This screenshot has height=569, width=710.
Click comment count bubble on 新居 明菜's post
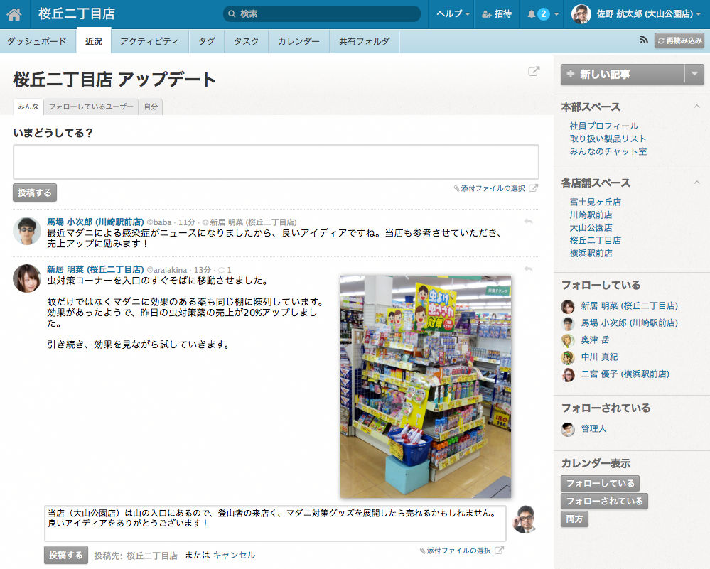click(225, 270)
